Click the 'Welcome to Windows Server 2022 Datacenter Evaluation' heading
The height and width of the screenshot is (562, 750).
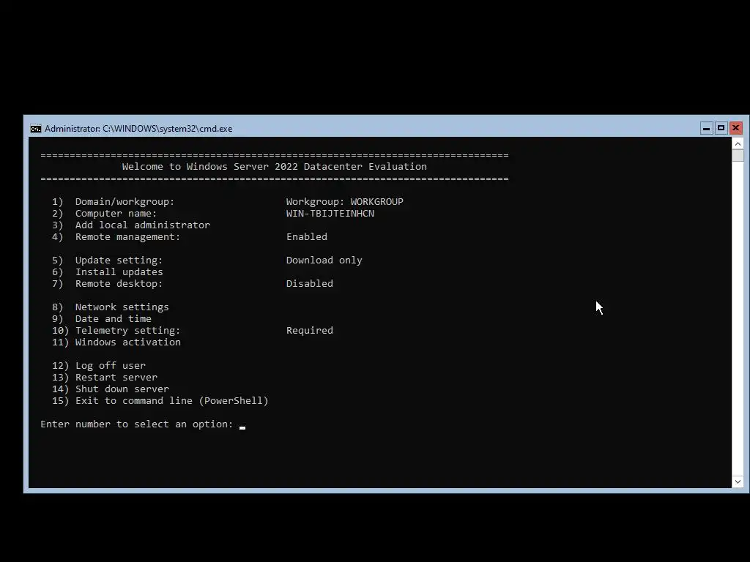274,166
